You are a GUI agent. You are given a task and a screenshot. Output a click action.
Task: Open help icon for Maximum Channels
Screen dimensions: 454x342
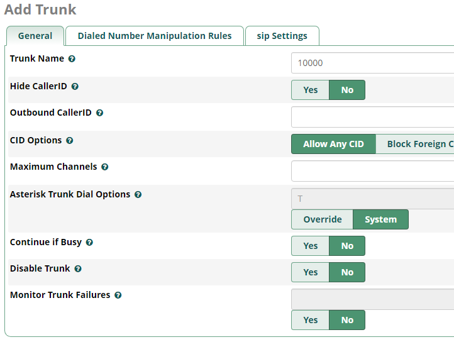105,167
